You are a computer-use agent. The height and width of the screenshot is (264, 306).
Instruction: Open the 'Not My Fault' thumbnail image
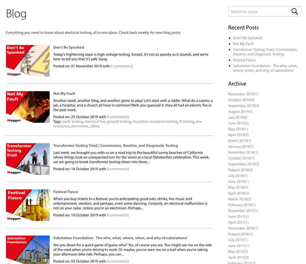pos(28,107)
